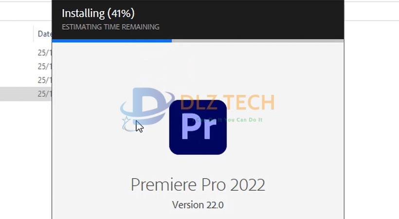Click the "ESTIMATING TIME REMAINING" status text
399x219 pixels.
(110, 27)
